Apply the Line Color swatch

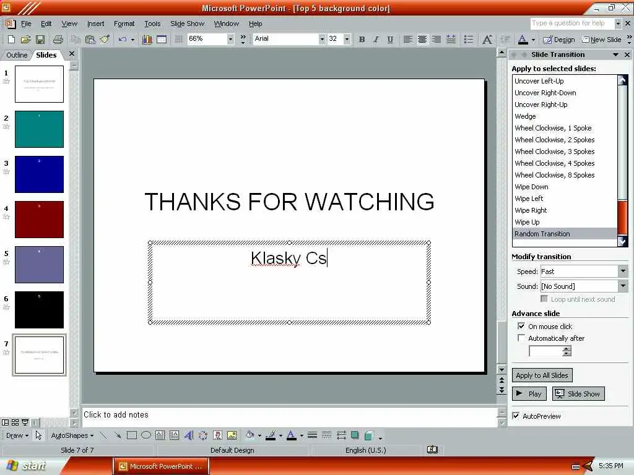(x=271, y=435)
